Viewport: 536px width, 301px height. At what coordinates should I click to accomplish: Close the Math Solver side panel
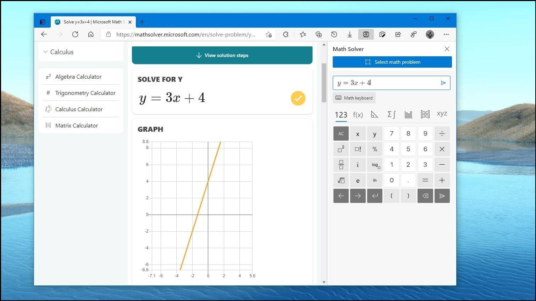(447, 49)
